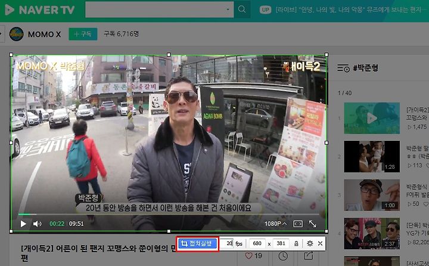The height and width of the screenshot is (266, 429).
Task: Mute the video volume speaker icon
Action: (x=37, y=224)
